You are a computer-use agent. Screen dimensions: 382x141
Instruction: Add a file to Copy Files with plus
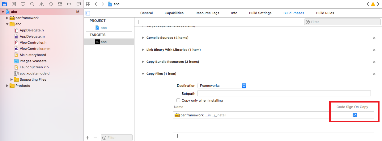coord(177,136)
